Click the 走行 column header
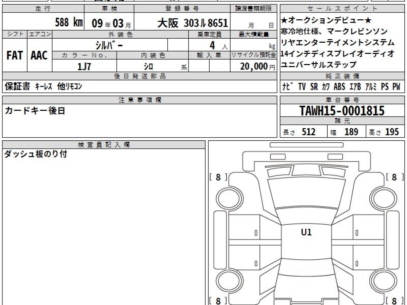 pos(43,9)
